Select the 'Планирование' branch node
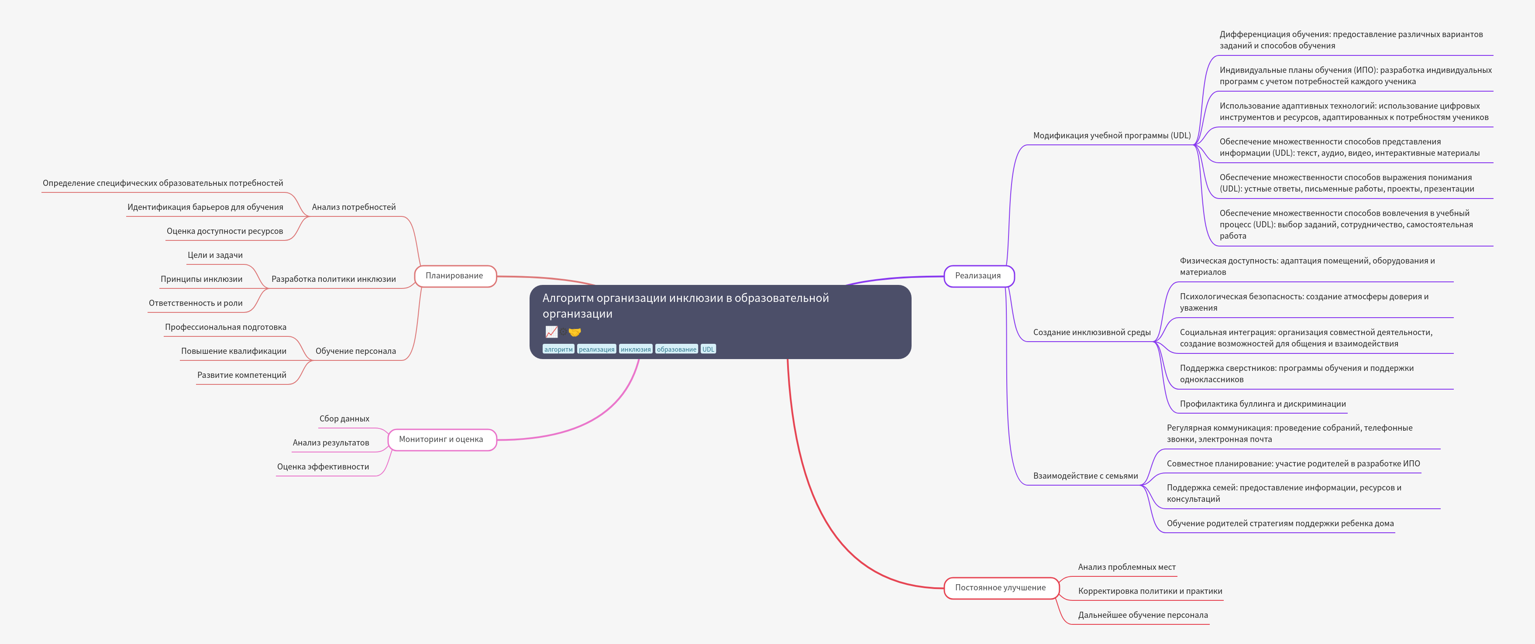The height and width of the screenshot is (644, 1535). pos(455,276)
